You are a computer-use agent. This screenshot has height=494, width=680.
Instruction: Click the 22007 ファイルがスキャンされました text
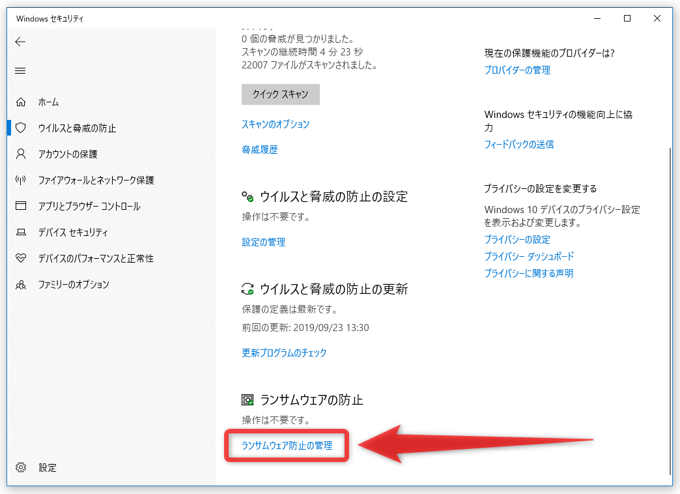click(x=309, y=65)
